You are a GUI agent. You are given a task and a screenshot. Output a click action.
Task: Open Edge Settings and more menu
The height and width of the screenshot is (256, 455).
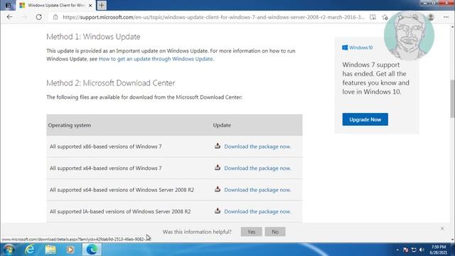pos(446,17)
